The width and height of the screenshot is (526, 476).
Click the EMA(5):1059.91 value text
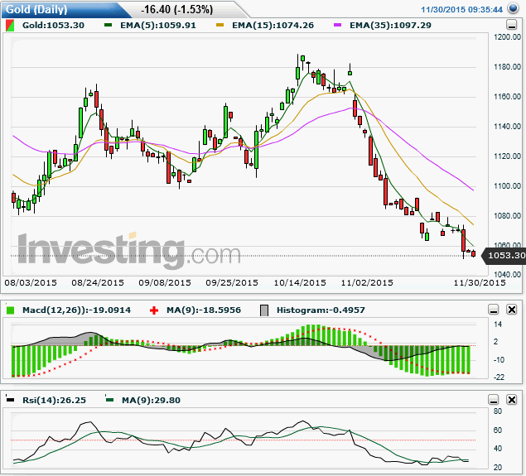[158, 26]
